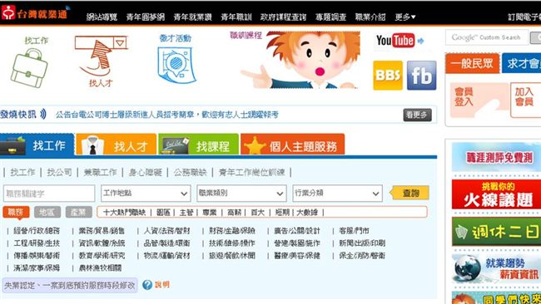Click the 台灣就業通 site logo
The width and height of the screenshot is (541, 304).
pos(34,13)
